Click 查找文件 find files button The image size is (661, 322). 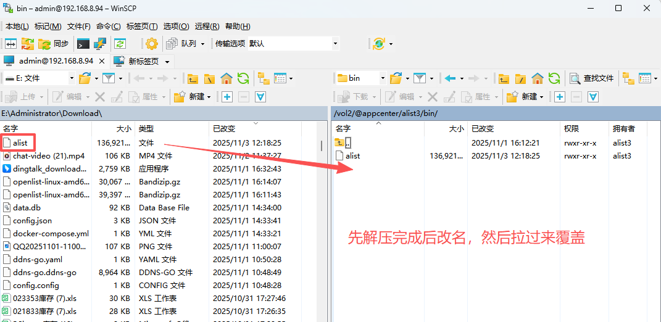(591, 78)
